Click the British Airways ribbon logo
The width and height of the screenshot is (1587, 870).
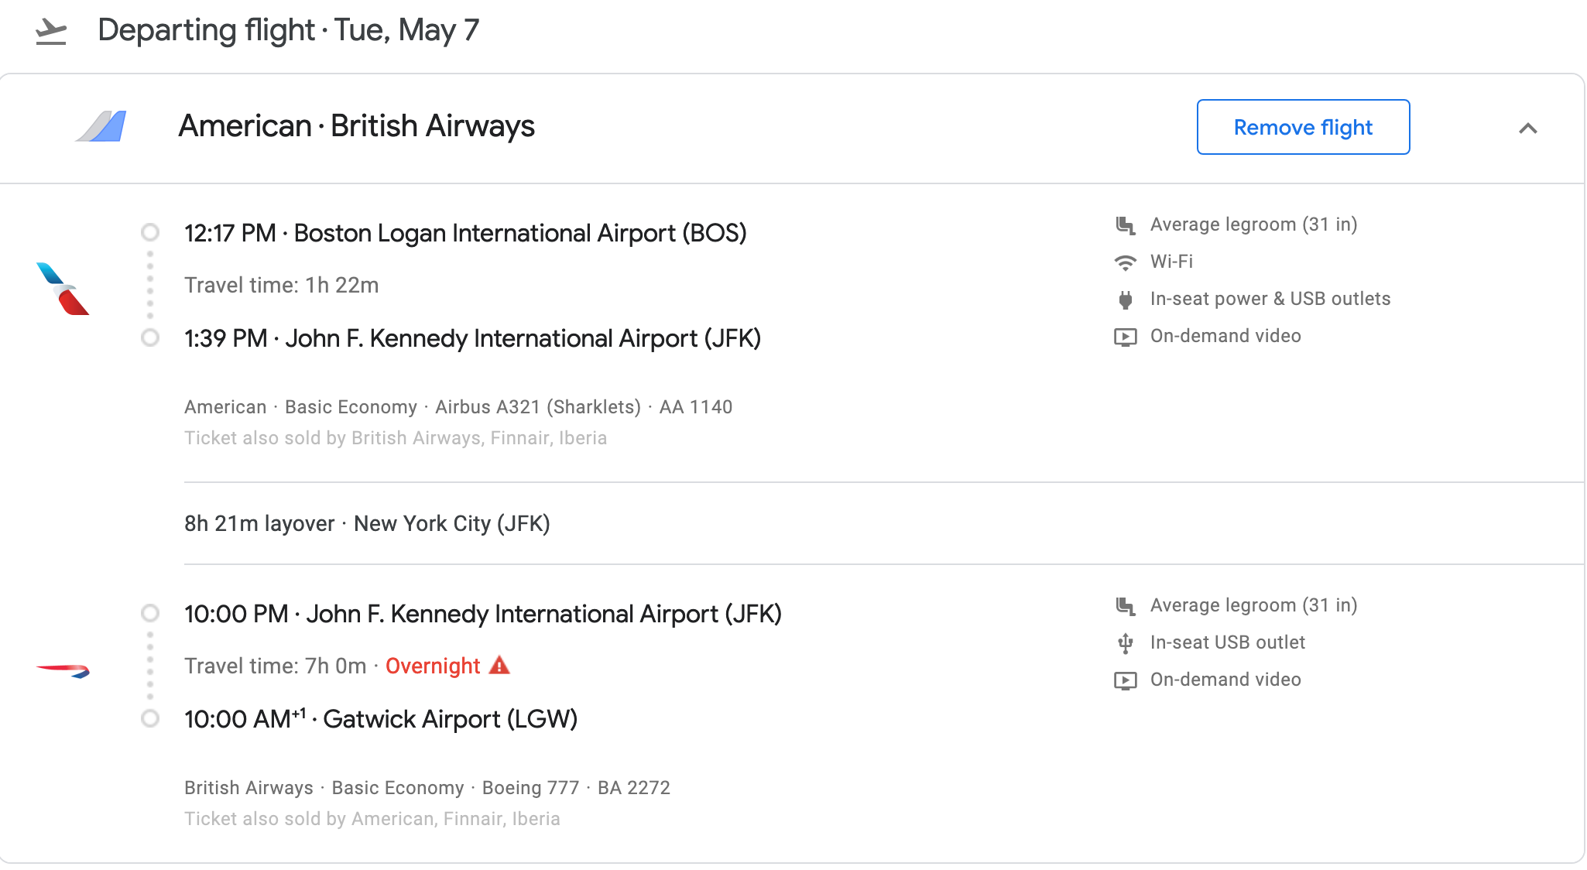click(x=63, y=670)
